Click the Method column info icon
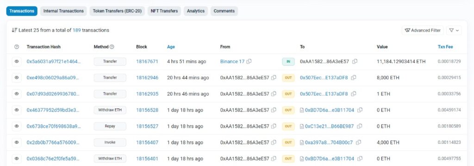474x166 pixels. 112,47
